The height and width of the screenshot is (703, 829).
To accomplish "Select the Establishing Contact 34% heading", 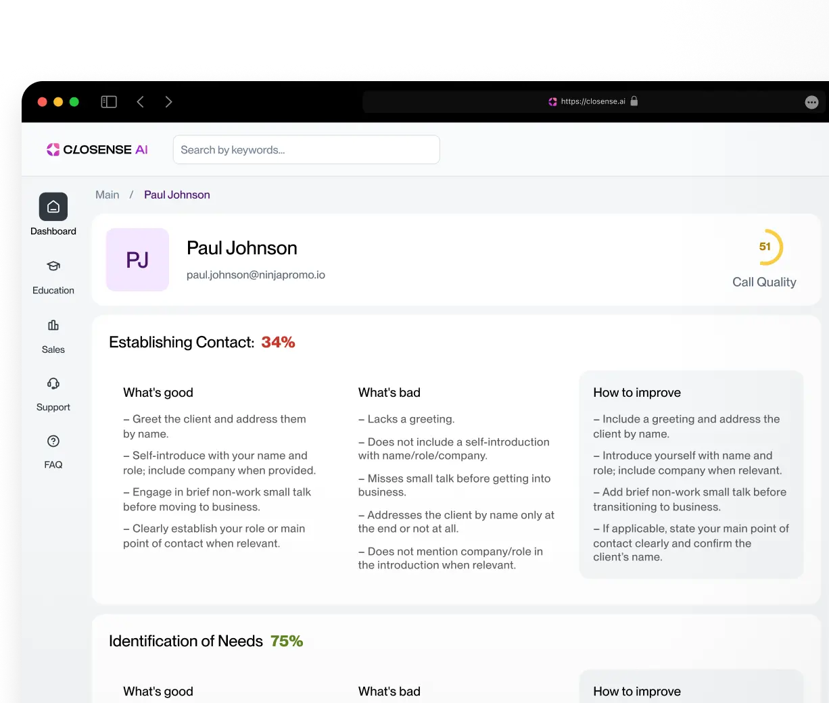I will 202,342.
